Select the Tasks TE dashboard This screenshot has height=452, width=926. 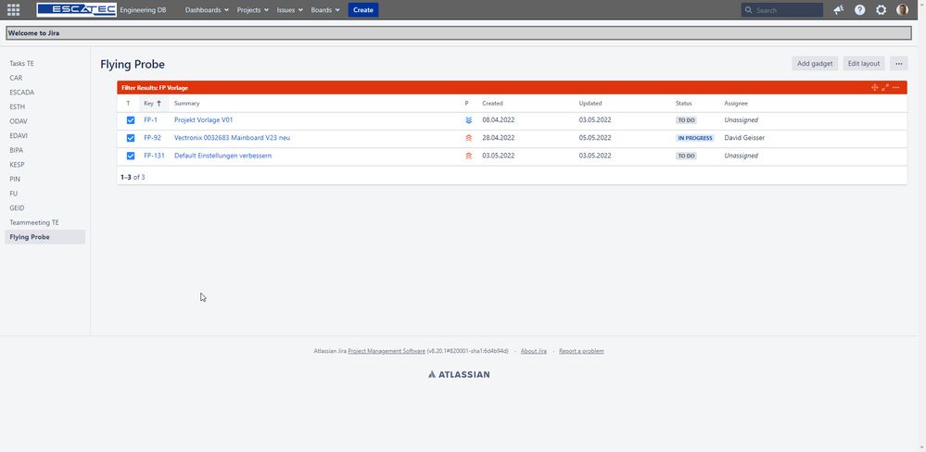tap(44, 63)
